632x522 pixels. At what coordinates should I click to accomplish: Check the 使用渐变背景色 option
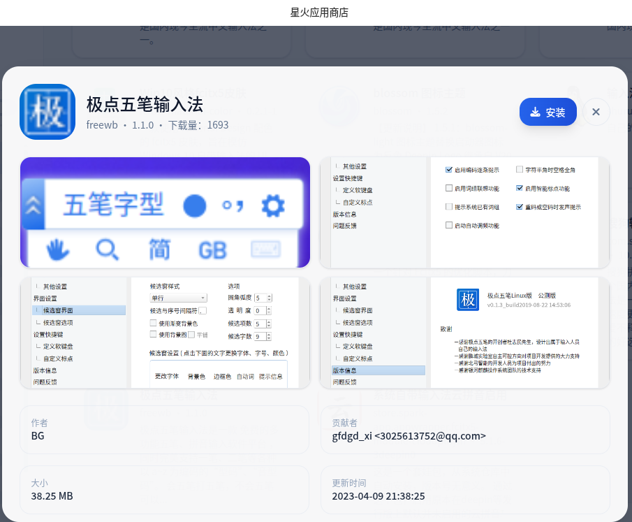point(152,322)
